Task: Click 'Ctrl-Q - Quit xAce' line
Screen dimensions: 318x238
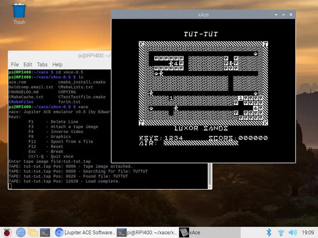Action: pos(51,156)
